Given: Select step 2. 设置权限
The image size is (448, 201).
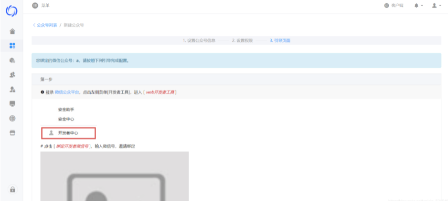Looking at the screenshot, I should 242,40.
